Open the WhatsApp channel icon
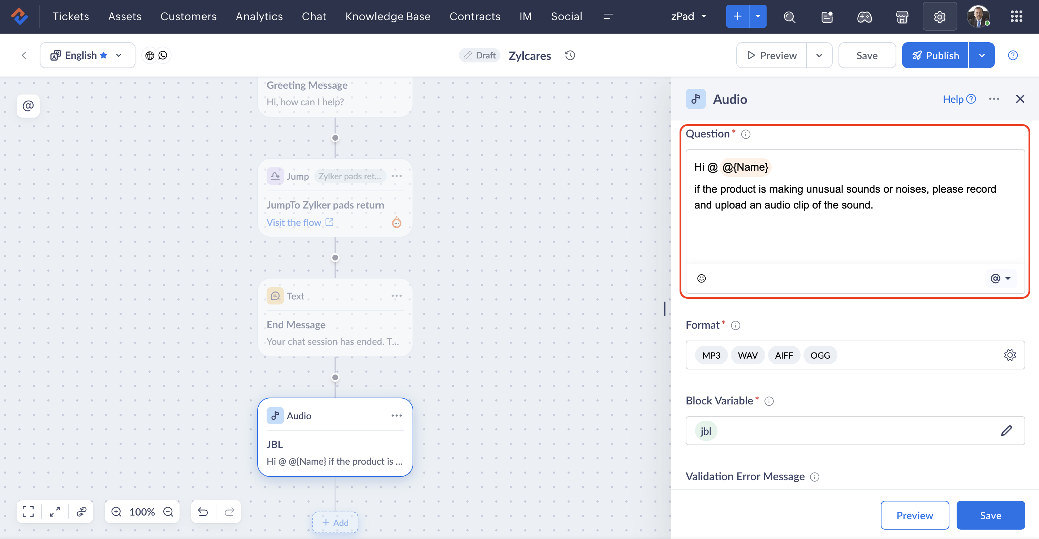The image size is (1039, 539). [x=163, y=55]
